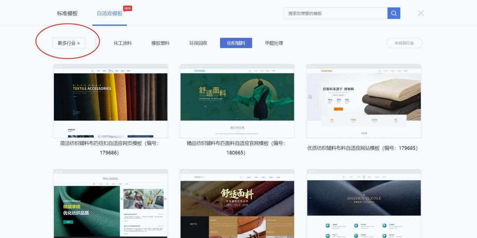Filter by 环保回收 industry

(x=198, y=43)
